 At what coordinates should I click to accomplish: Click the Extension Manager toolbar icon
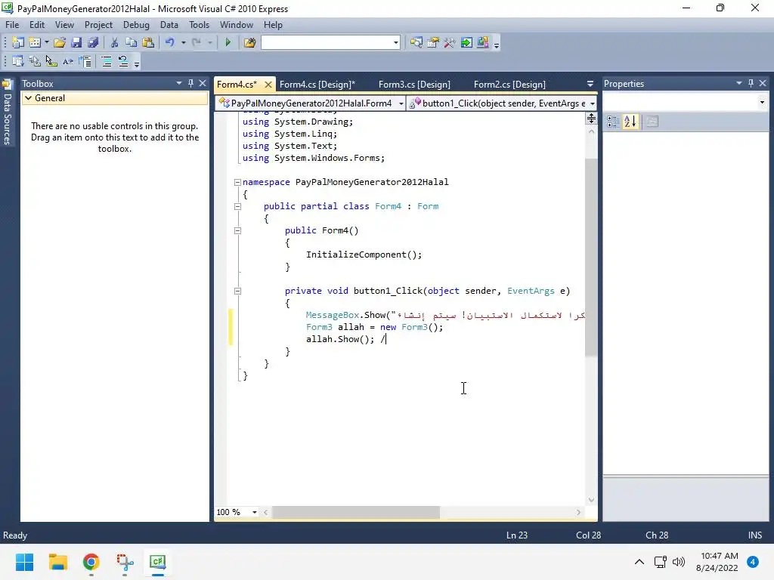[483, 43]
